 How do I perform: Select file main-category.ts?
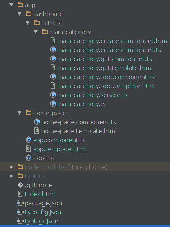82,104
